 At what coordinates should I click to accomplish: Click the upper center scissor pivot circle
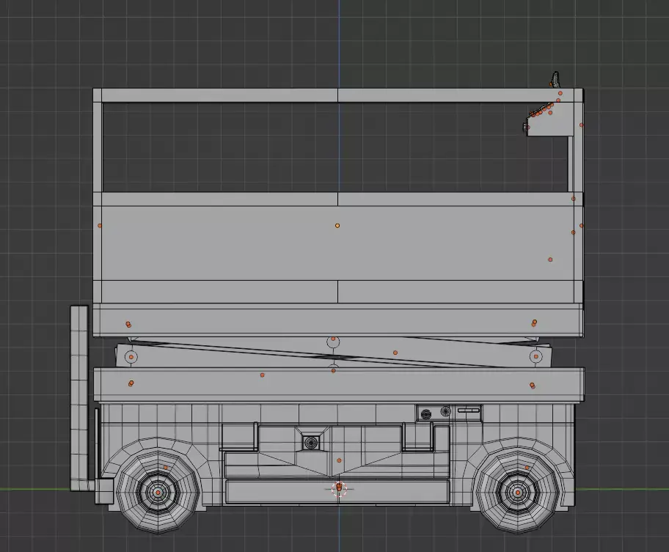[333, 341]
